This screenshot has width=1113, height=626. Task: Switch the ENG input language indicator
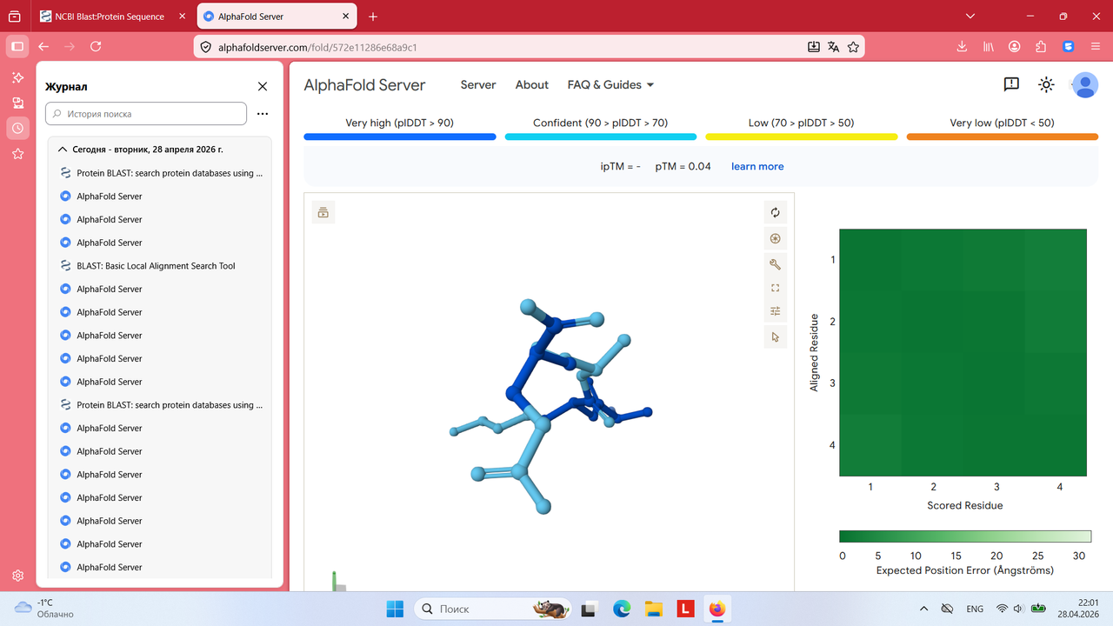click(x=975, y=609)
